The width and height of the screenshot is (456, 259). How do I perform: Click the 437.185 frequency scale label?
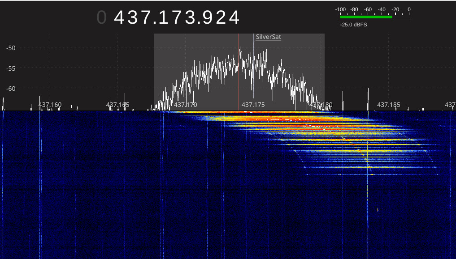(x=388, y=105)
